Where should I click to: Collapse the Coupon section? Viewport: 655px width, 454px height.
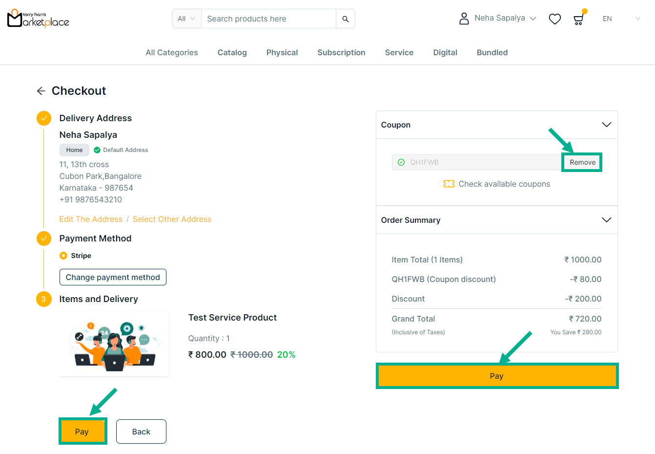[x=606, y=125]
